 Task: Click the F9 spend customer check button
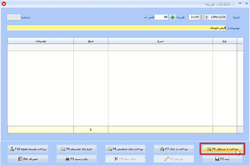click(x=77, y=149)
